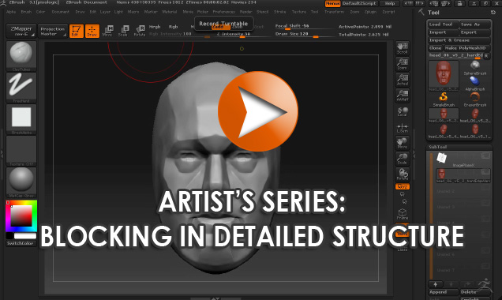This screenshot has height=300, width=502.
Task: Collapse the SubTool section header
Action: click(459, 147)
